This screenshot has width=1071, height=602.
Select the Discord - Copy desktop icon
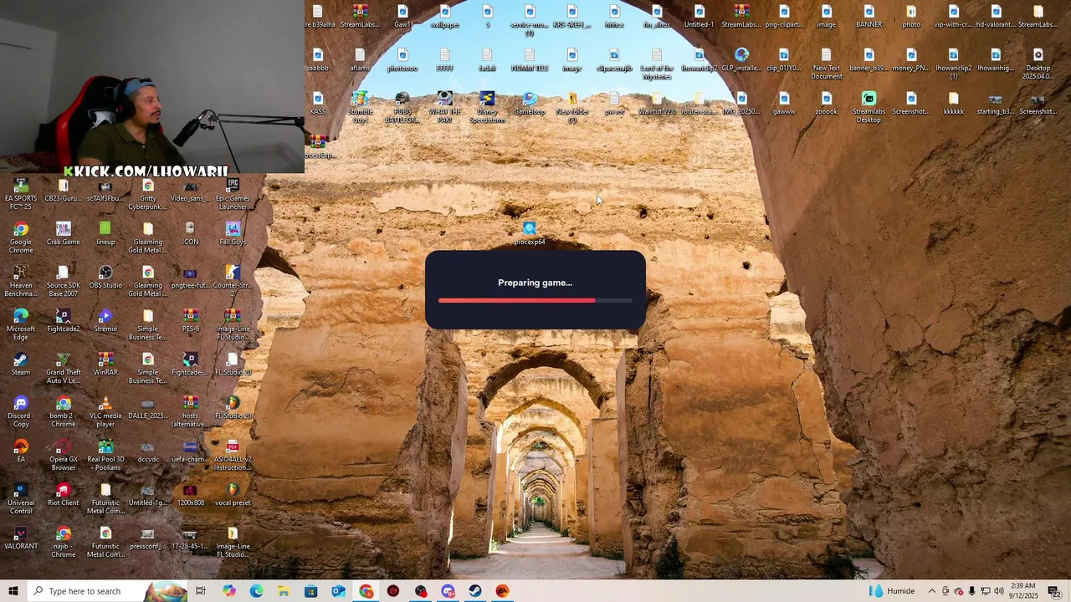coord(21,411)
